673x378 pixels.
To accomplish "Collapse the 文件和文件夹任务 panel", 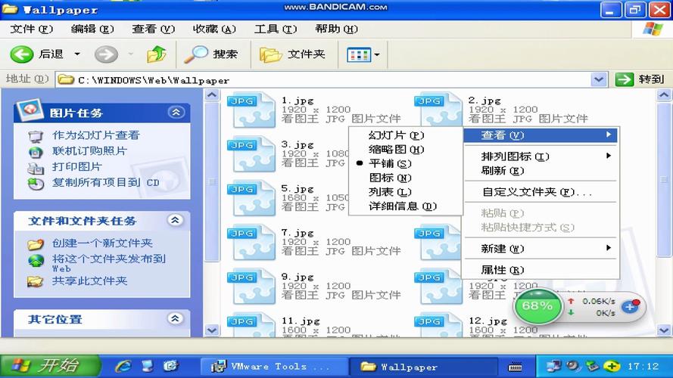I will click(175, 220).
